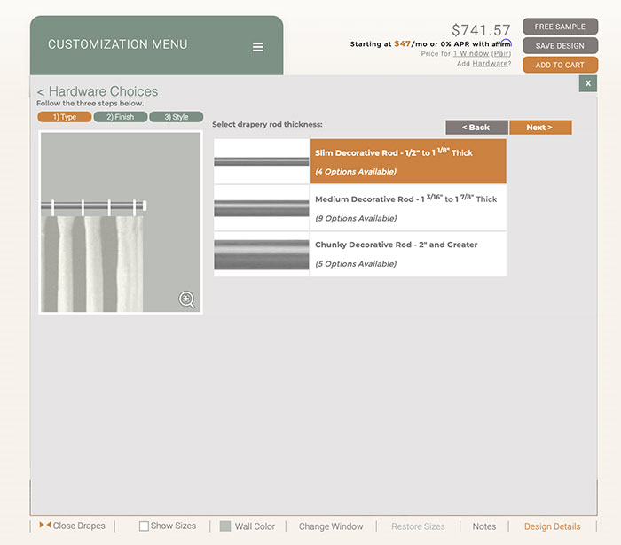621x545 pixels.
Task: Switch to the 2) Finish step tab
Action: tap(120, 117)
